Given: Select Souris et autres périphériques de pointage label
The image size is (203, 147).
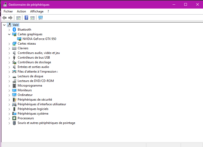Looking at the screenshot, I should [46, 123].
